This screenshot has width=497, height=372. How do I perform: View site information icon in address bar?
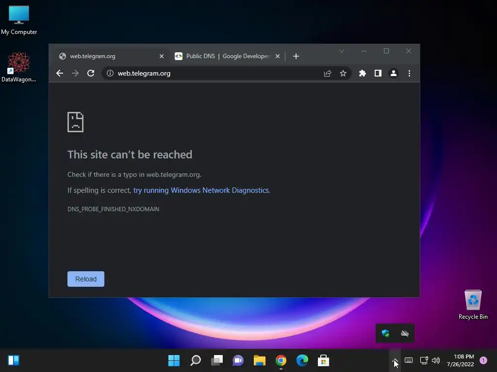tap(110, 74)
